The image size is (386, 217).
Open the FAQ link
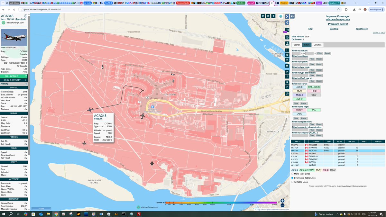[x=310, y=29]
